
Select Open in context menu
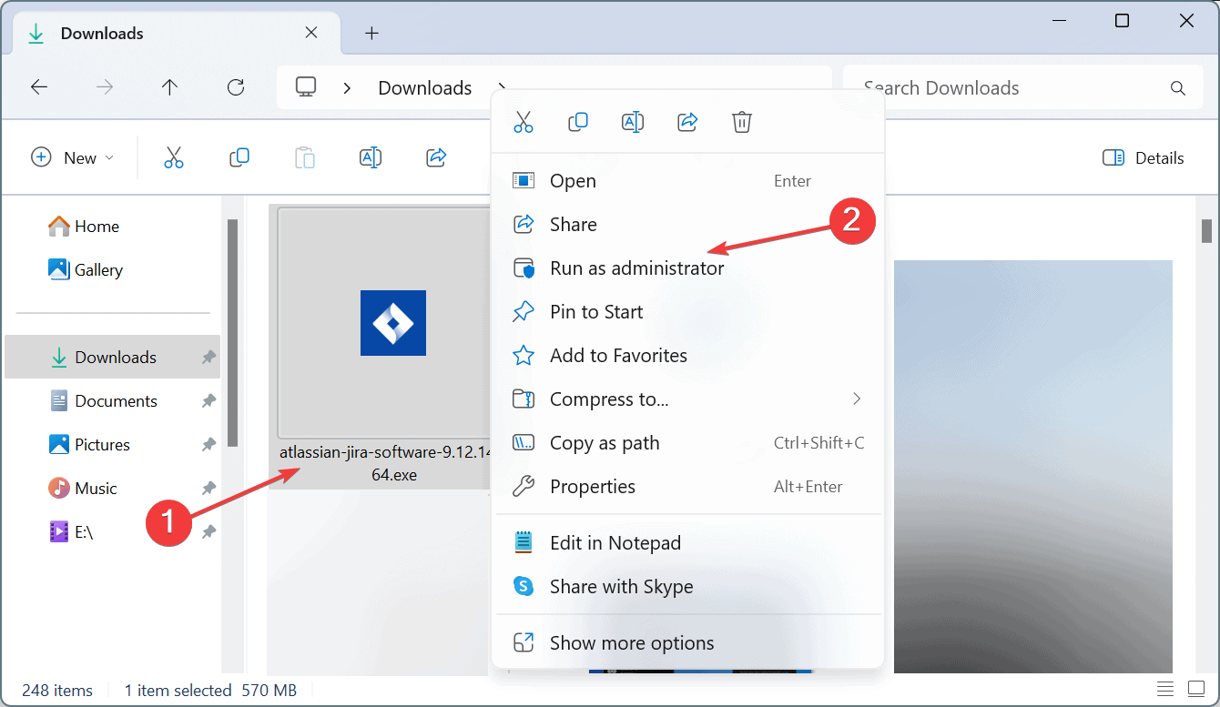[x=687, y=180]
